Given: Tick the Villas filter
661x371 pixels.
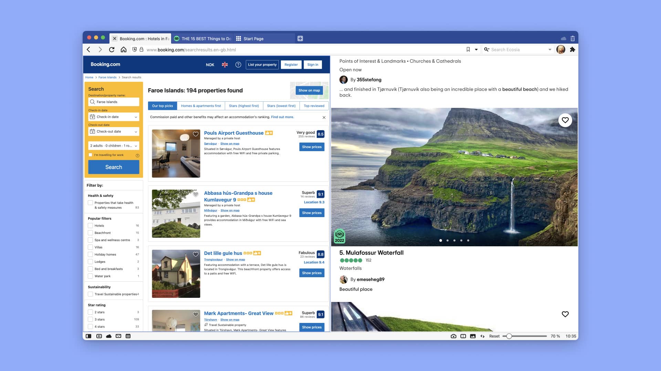Looking at the screenshot, I should pos(91,247).
